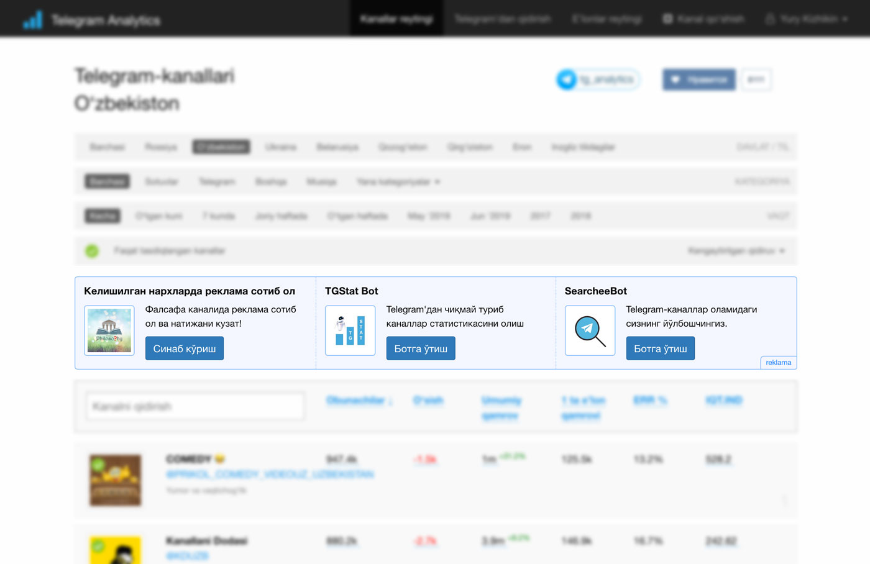This screenshot has width=870, height=564.
Task: Open the TGStat Bot ad heading
Action: pyautogui.click(x=351, y=291)
